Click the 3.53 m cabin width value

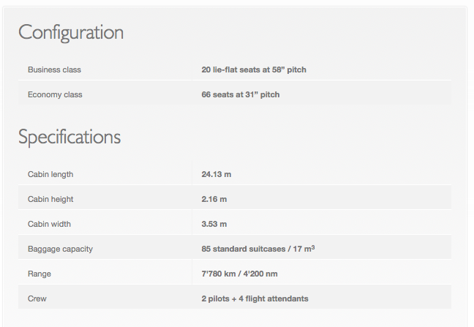coord(214,224)
